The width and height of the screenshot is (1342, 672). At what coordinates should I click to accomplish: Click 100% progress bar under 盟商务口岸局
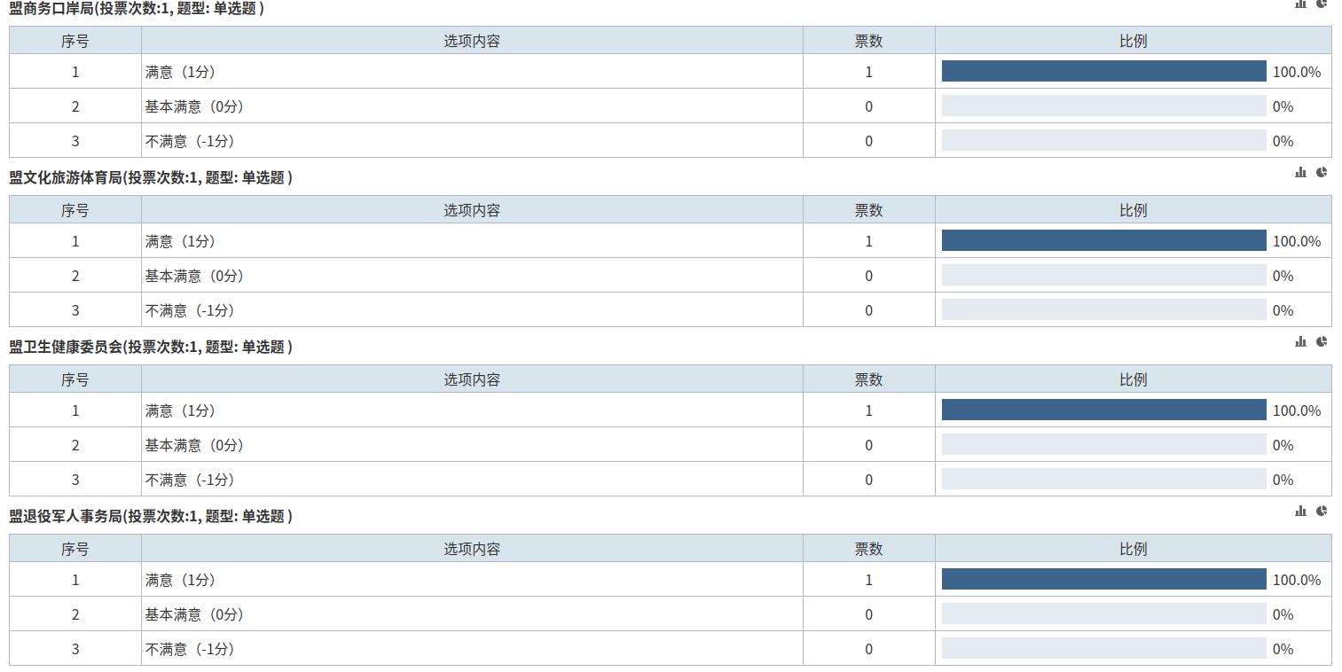click(1103, 72)
